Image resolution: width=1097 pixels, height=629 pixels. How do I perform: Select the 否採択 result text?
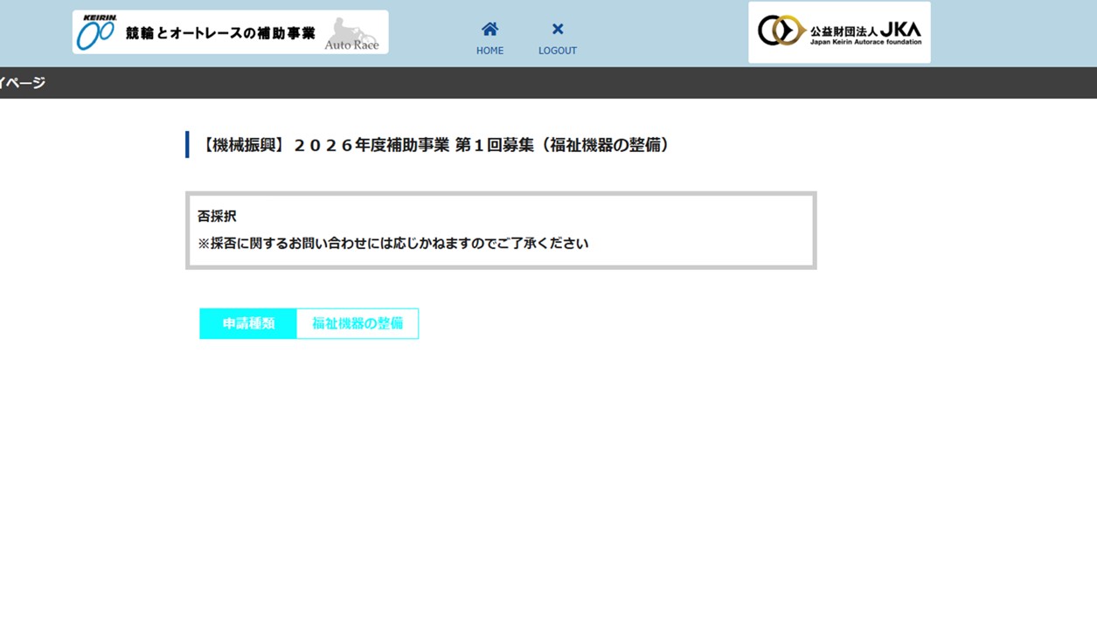point(217,216)
